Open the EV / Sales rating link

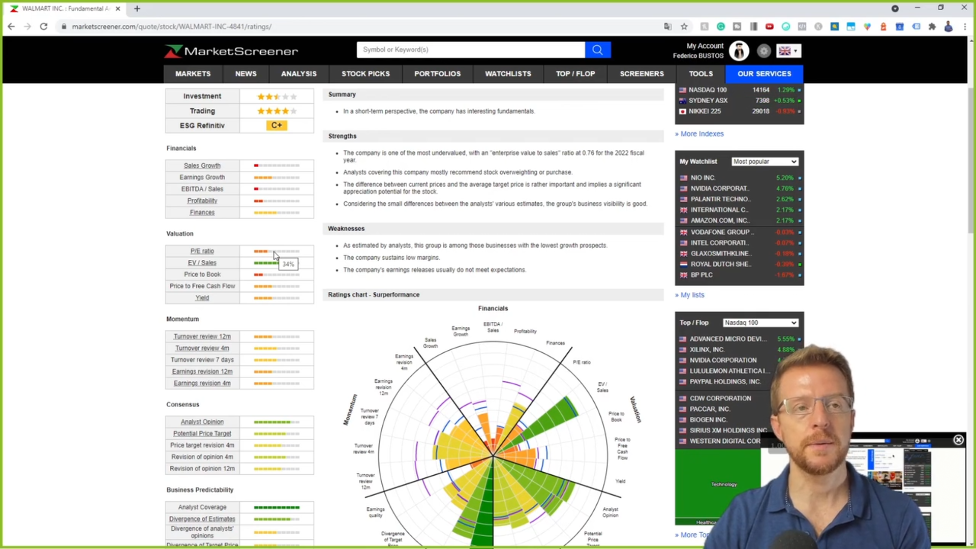(202, 263)
